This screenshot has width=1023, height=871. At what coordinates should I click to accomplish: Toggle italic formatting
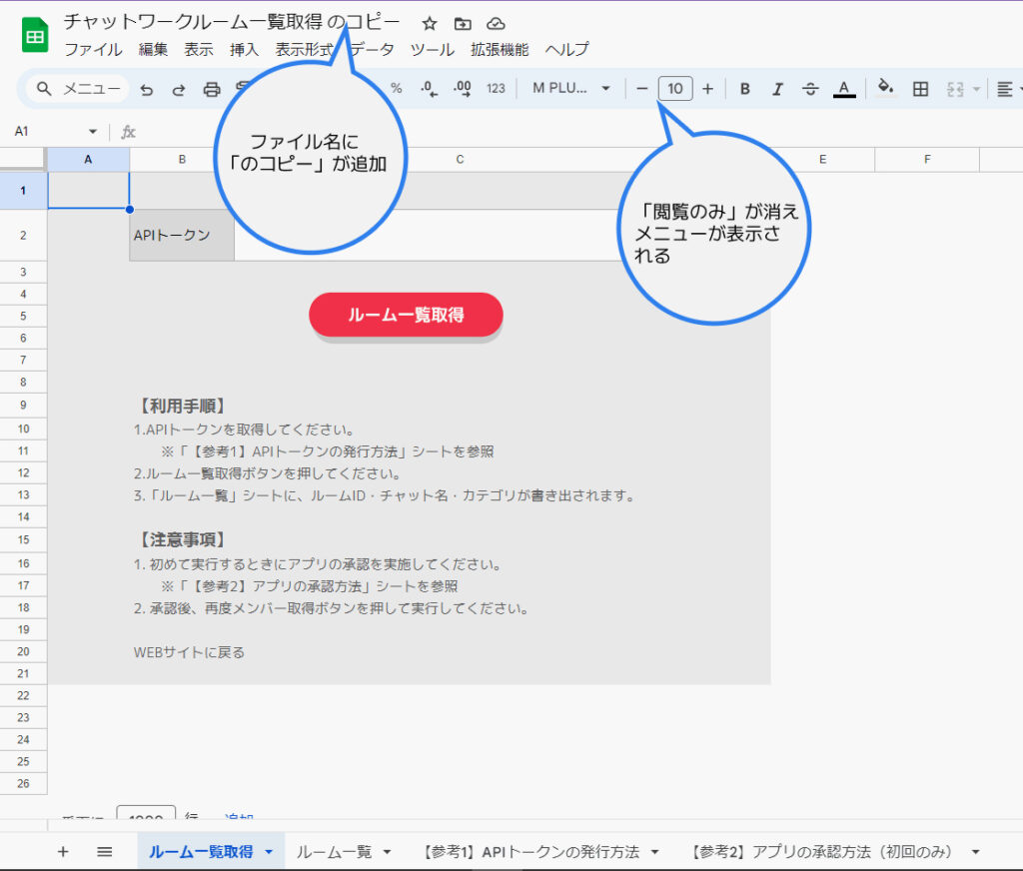pos(777,89)
